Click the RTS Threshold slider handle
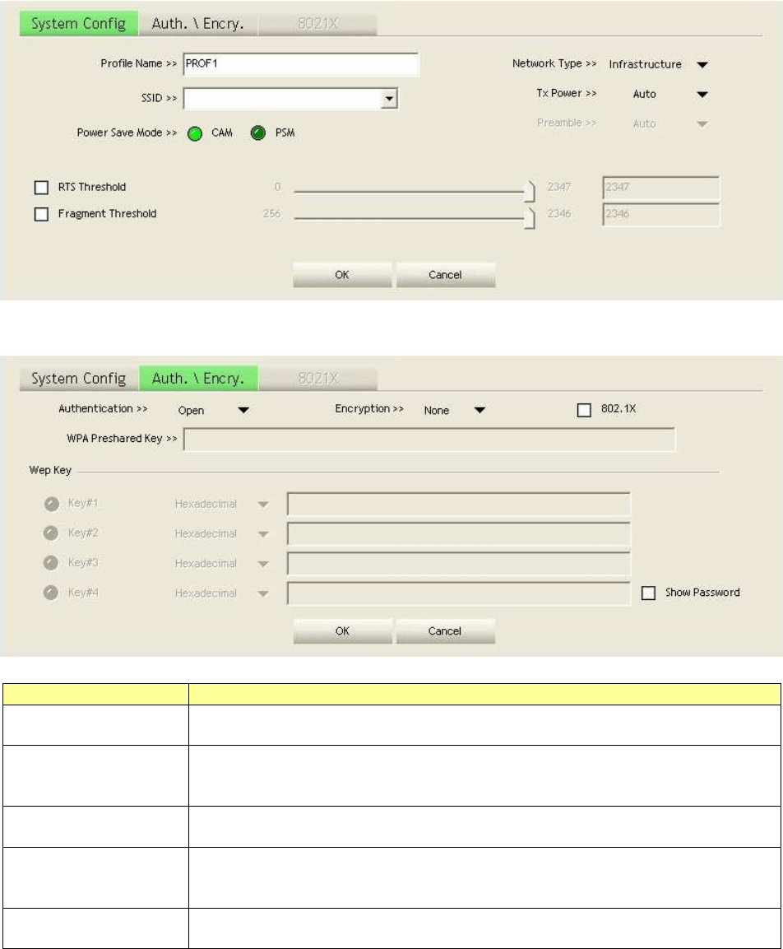Screen dimensions: 783x949 [530, 191]
